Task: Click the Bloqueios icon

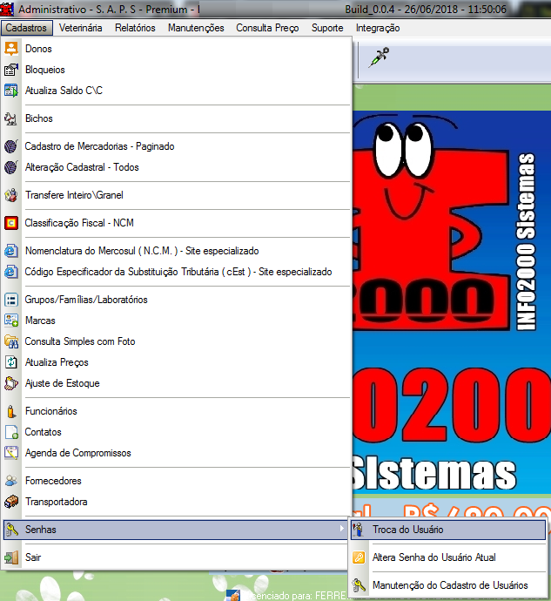Action: (11, 70)
